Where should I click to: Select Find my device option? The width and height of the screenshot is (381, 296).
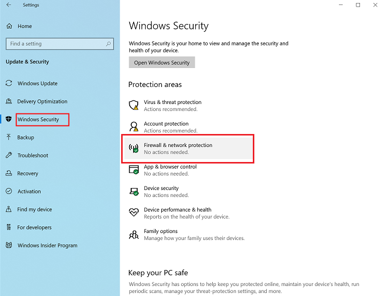point(35,209)
